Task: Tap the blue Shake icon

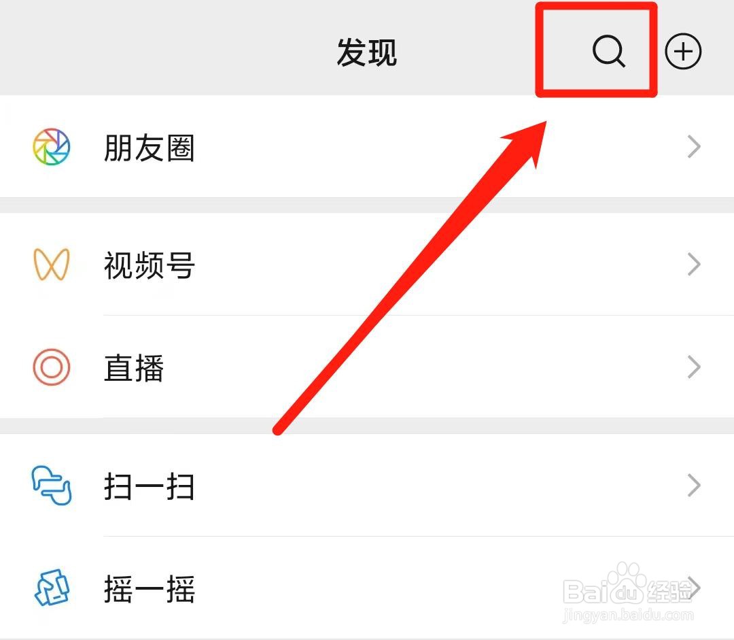Action: click(x=52, y=588)
